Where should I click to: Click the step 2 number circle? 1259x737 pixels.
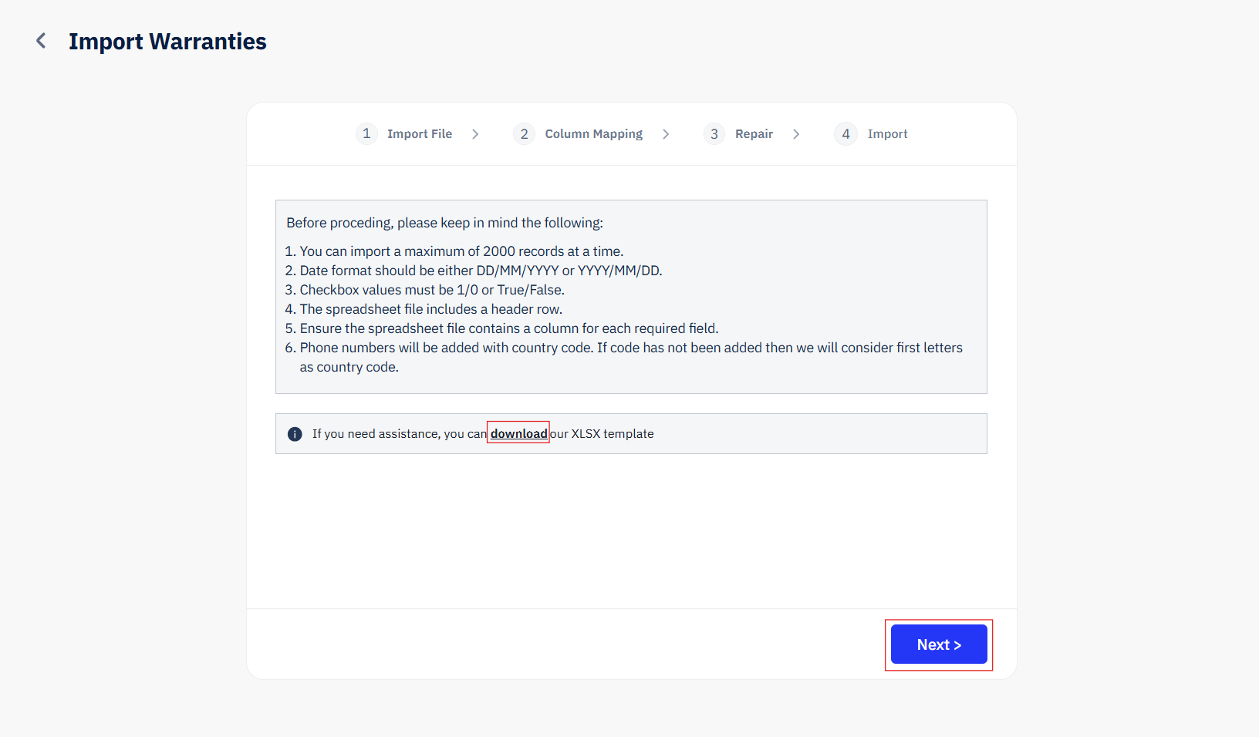point(524,134)
